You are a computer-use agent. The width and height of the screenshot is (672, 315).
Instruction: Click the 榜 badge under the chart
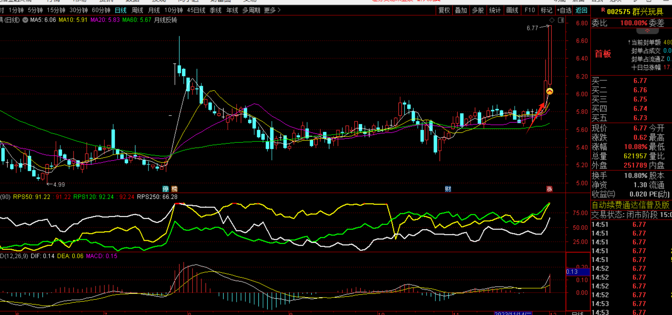coord(174,189)
